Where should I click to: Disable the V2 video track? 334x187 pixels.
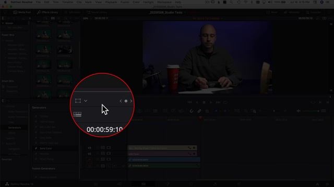pyautogui.click(x=109, y=154)
